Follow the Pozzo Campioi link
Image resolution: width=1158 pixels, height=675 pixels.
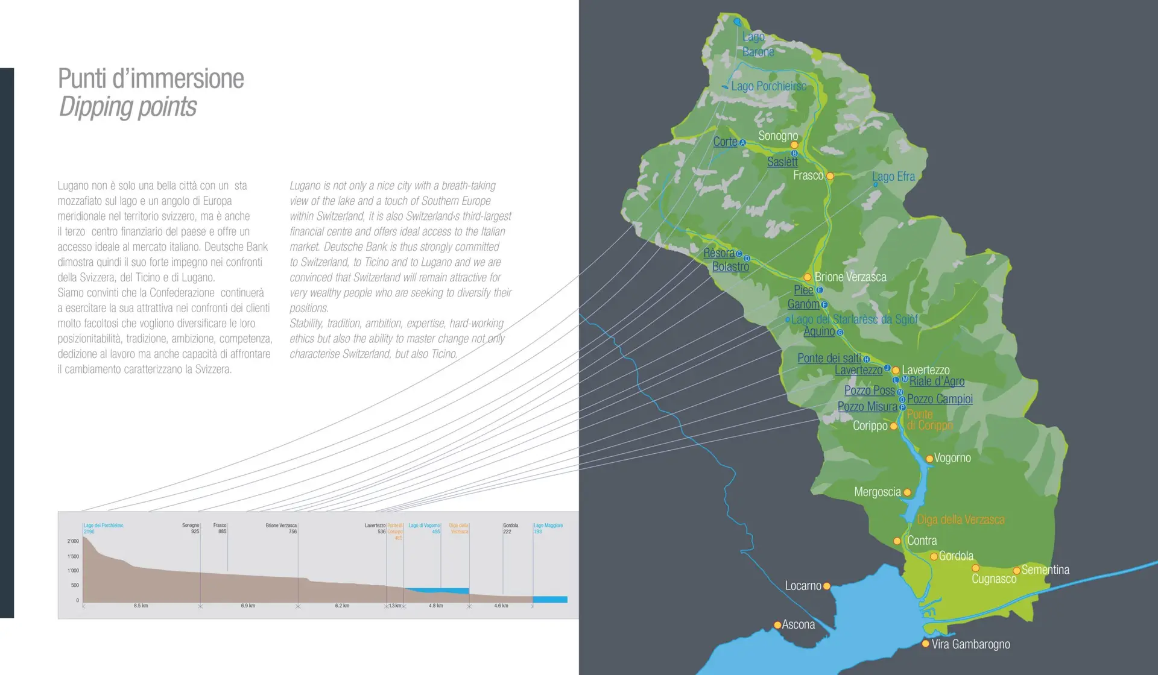pyautogui.click(x=940, y=399)
